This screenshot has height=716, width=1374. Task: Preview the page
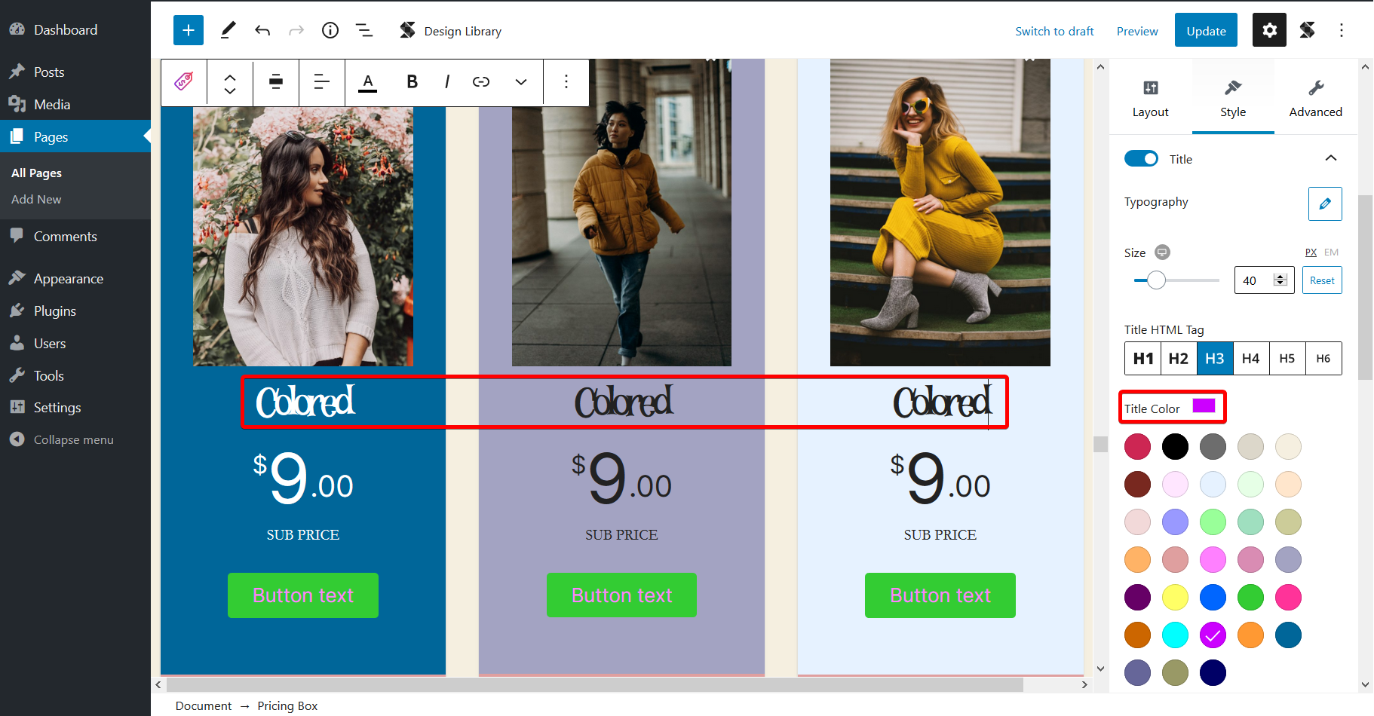pyautogui.click(x=1137, y=31)
